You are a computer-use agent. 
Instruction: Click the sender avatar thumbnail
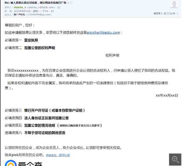[x=174, y=4]
